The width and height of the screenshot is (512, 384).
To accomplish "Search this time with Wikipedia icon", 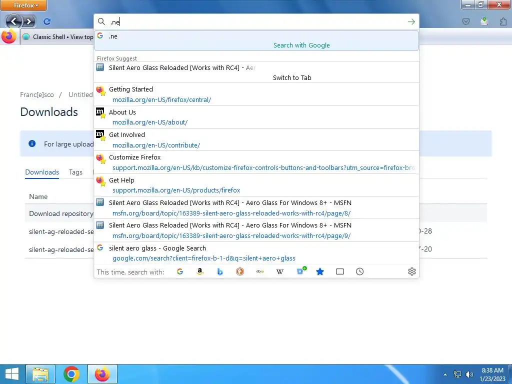I will click(280, 271).
